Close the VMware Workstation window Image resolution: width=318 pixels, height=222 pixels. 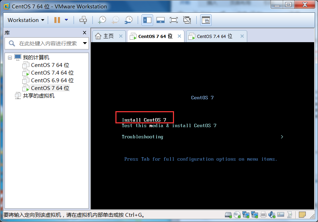[x=305, y=5]
